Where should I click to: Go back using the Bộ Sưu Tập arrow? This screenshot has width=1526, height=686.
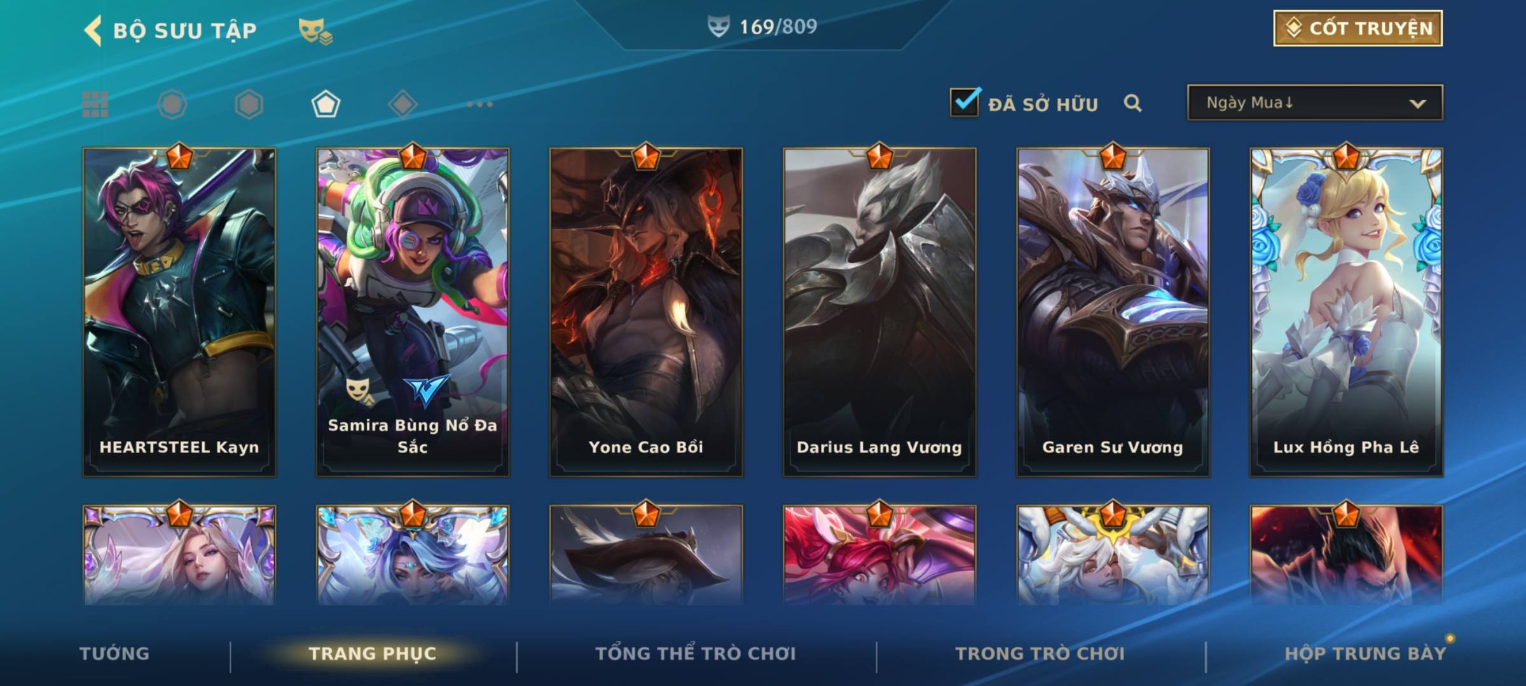93,30
